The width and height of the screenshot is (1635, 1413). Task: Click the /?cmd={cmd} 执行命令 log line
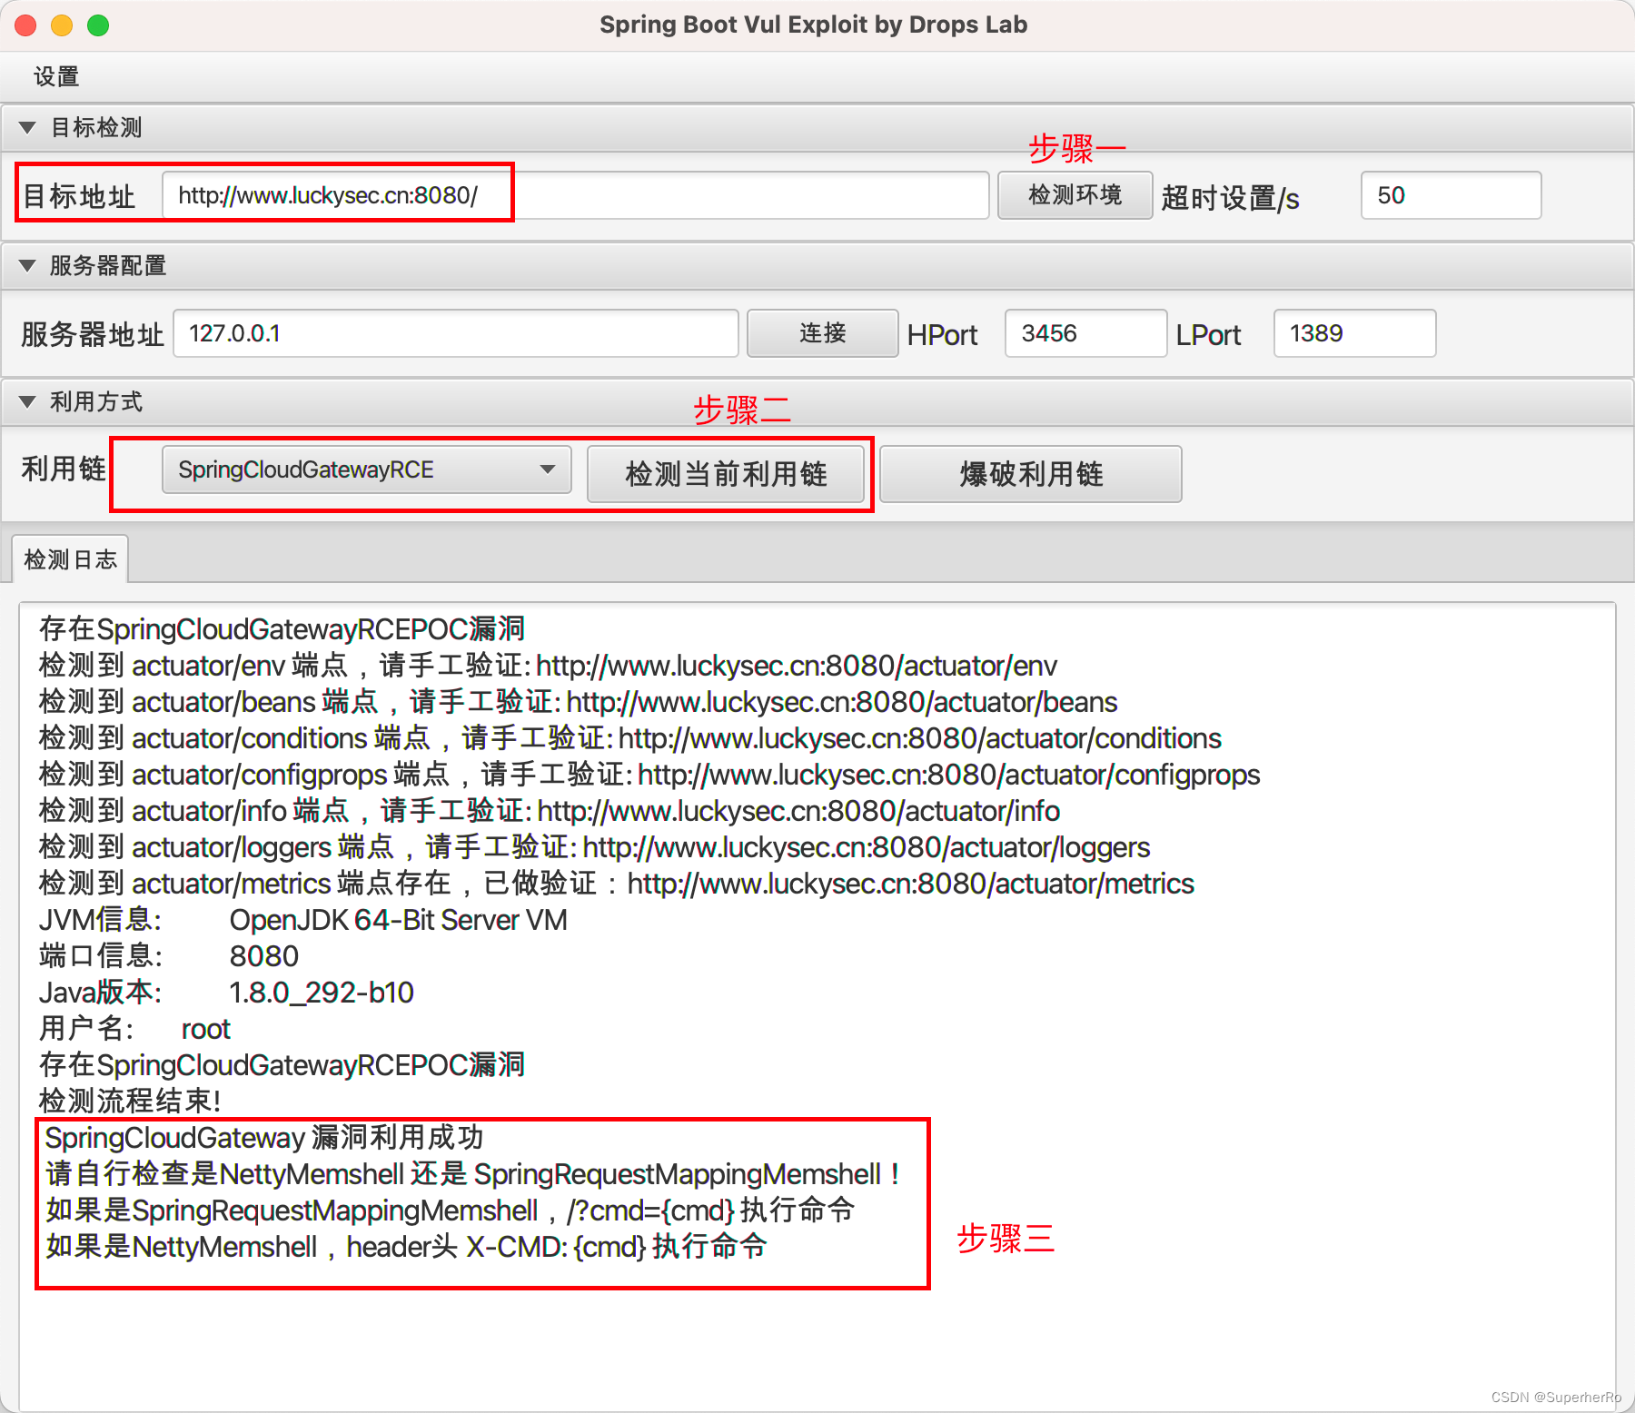point(451,1210)
